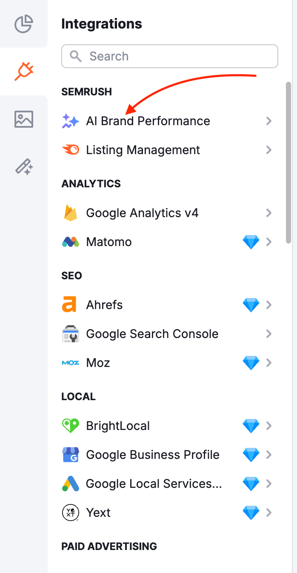Screen dimensions: 297x573
Task: Expand the AI Brand Performance integration
Action: coord(269,121)
